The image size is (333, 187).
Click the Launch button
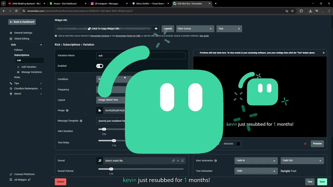(x=168, y=29)
